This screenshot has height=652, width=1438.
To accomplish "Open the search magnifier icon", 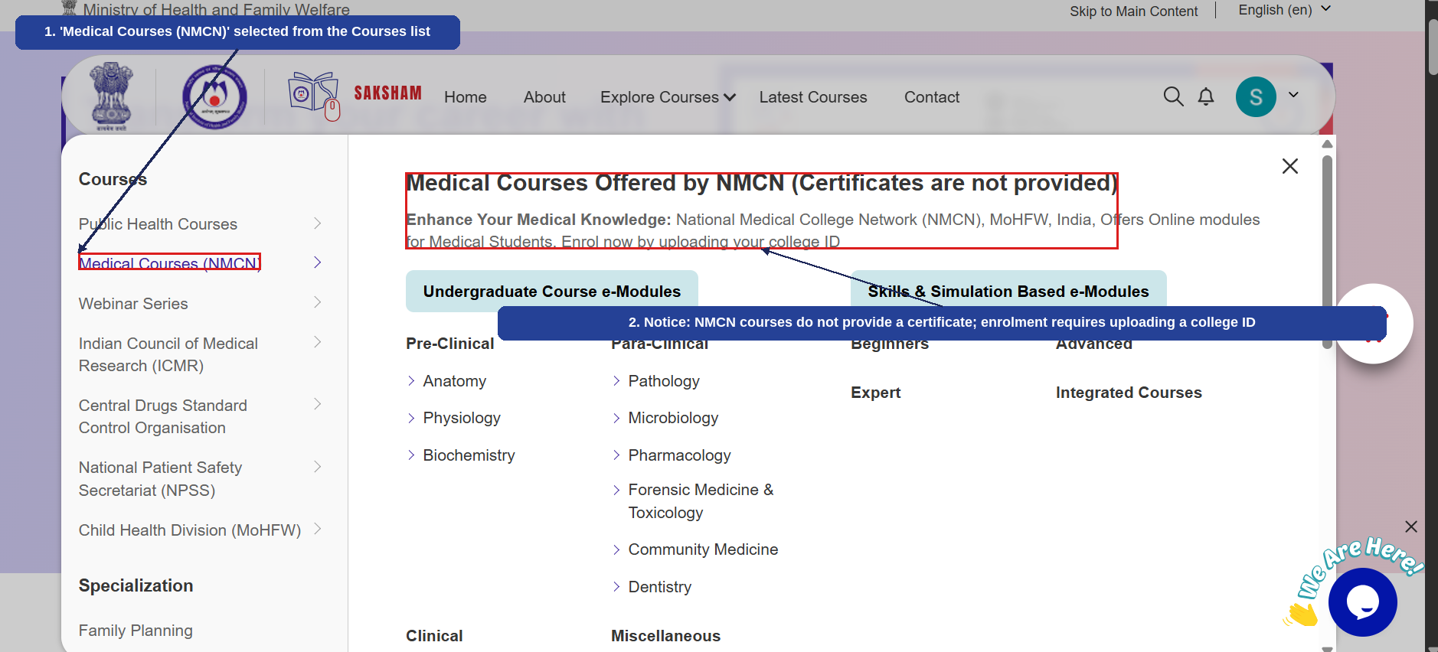I will [1173, 96].
